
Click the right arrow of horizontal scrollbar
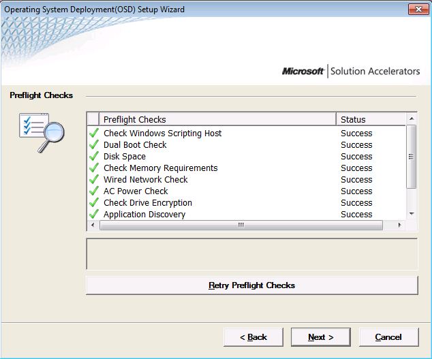(x=399, y=225)
